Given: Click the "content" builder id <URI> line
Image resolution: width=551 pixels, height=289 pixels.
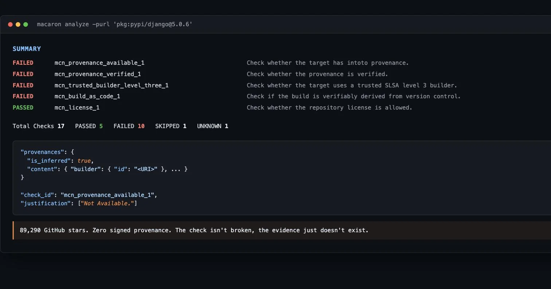Looking at the screenshot, I should 107,169.
